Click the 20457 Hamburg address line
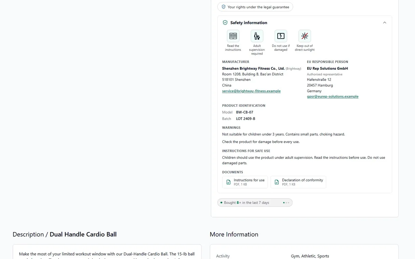Screen dimensions: 415x259 click(320, 85)
